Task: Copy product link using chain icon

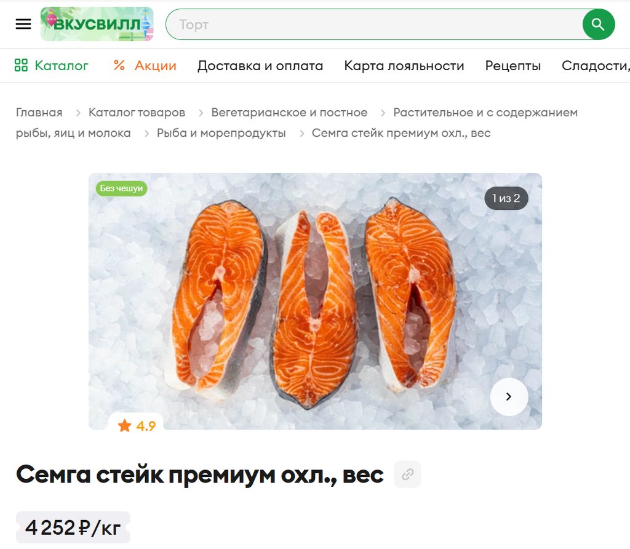Action: (407, 475)
